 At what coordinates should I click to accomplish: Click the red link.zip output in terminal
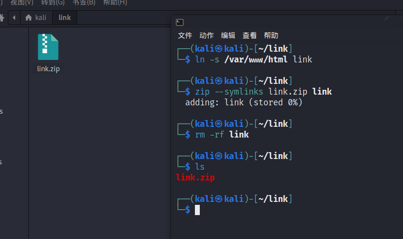click(x=195, y=178)
